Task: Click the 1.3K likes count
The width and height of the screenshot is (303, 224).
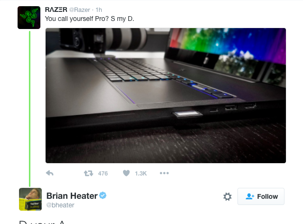Action: tap(141, 173)
